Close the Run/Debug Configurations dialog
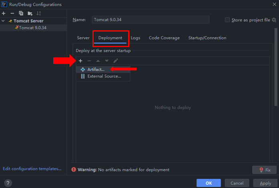This screenshot has width=279, height=188. click(274, 4)
